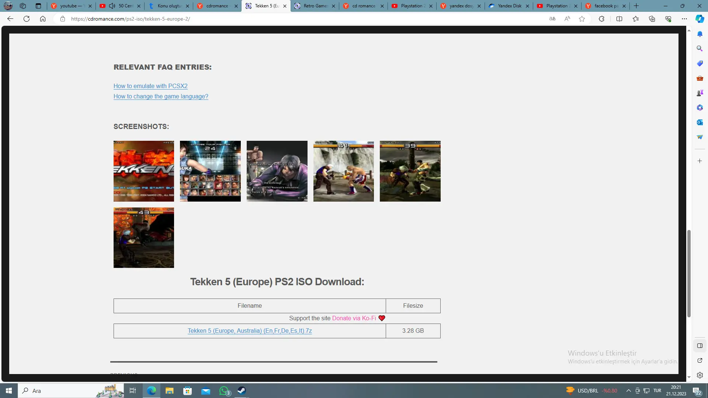Go back with the browser back arrow
This screenshot has width=708, height=398.
pos(10,19)
